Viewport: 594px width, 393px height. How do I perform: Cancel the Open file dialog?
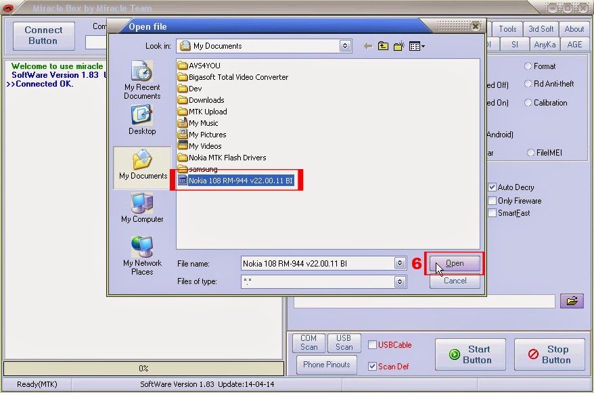455,281
